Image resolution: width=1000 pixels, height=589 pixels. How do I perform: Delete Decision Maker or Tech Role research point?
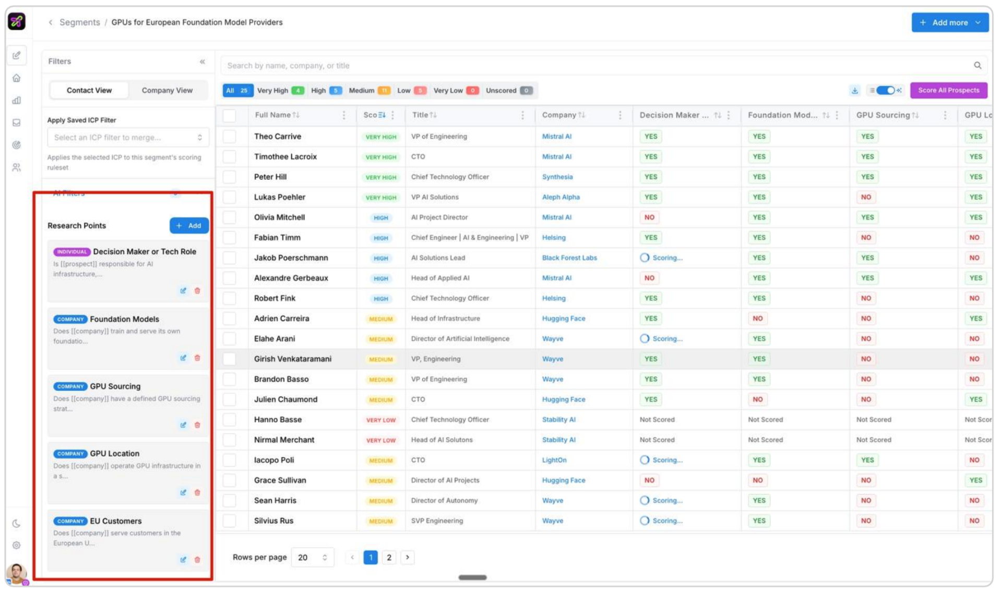point(197,291)
